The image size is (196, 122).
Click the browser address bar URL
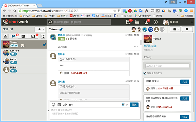tap(50, 11)
